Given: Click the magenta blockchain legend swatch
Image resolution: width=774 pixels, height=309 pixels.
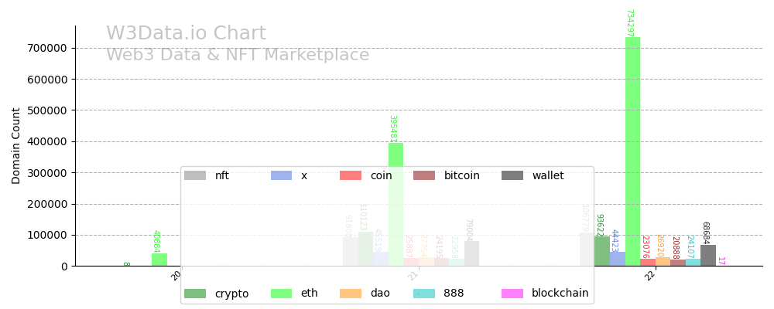Looking at the screenshot, I should point(512,294).
